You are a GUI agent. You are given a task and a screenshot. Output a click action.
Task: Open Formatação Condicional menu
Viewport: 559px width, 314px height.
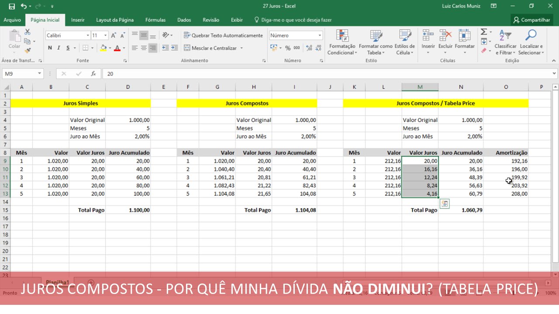click(x=342, y=42)
